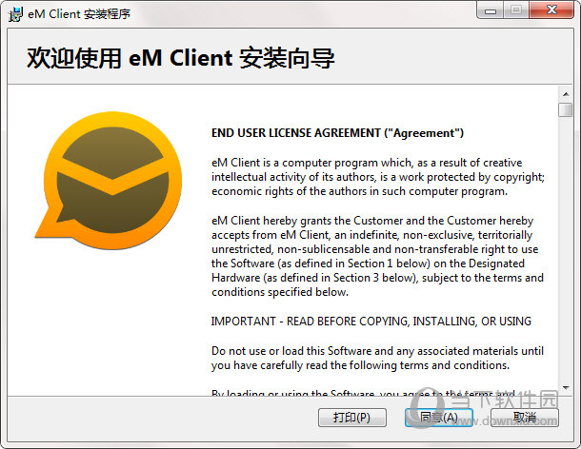This screenshot has height=449, width=581.
Task: Click the 打印(P) print button
Action: 352,418
